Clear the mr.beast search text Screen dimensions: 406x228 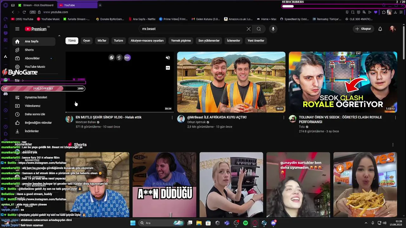coord(249,29)
